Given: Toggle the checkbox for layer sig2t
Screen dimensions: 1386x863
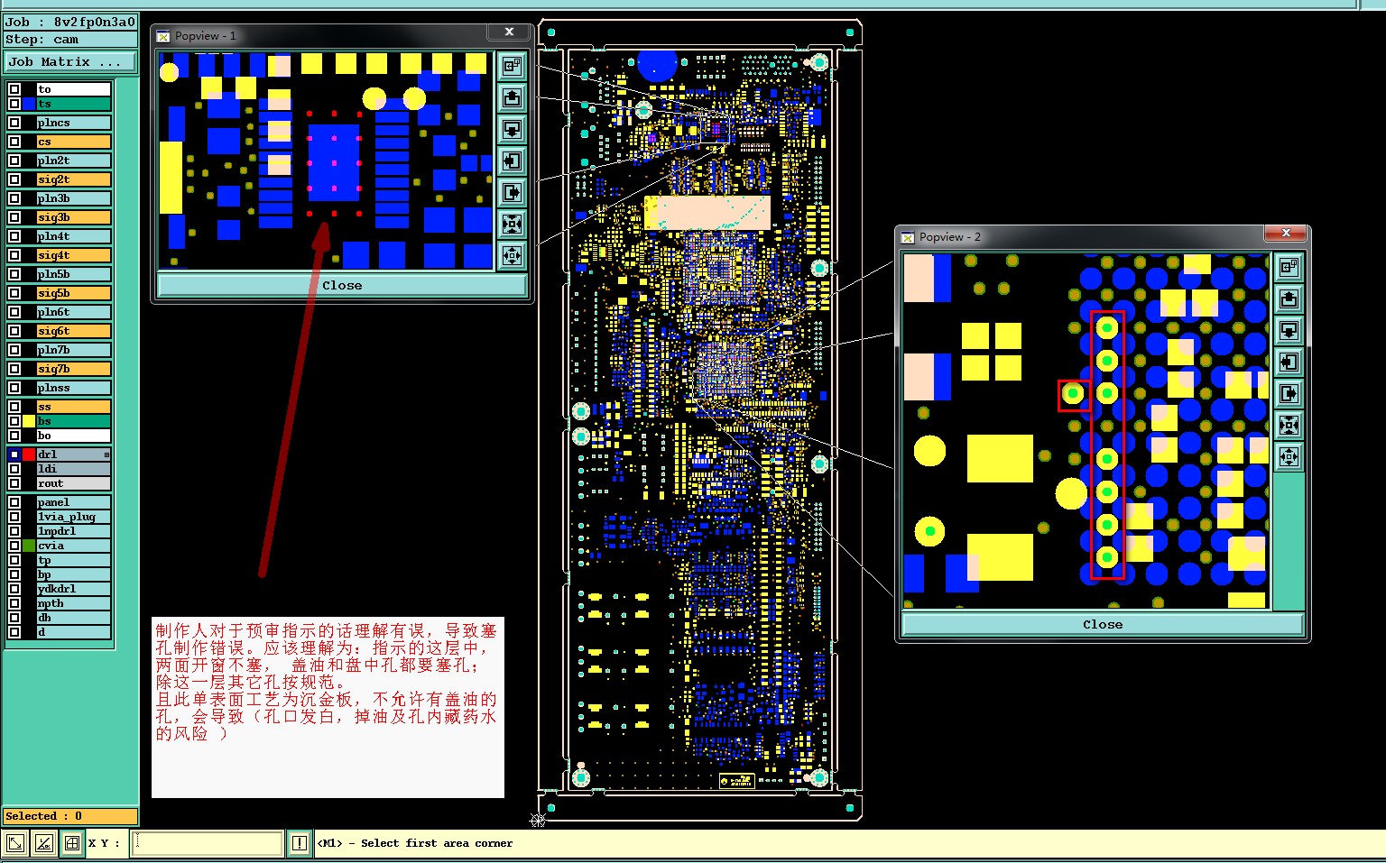Looking at the screenshot, I should point(14,179).
